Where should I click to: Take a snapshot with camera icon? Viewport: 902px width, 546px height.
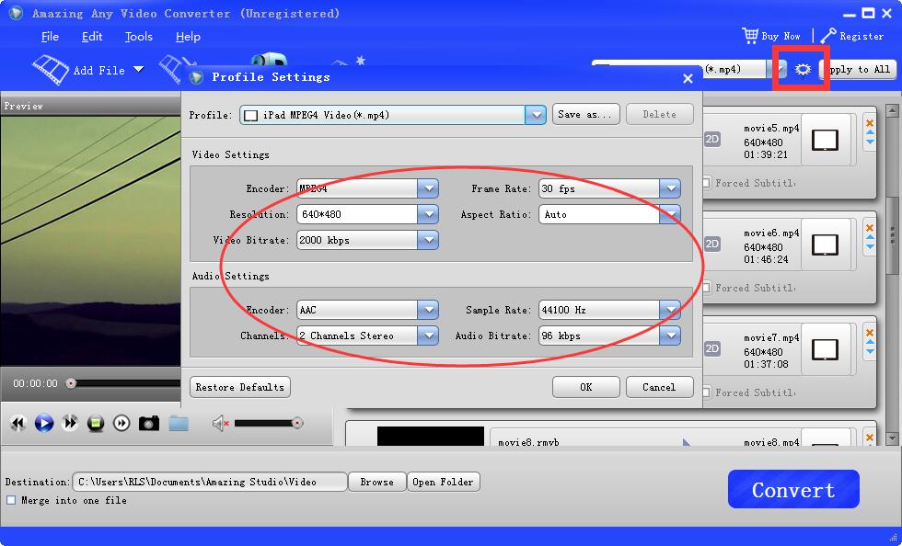pos(149,424)
